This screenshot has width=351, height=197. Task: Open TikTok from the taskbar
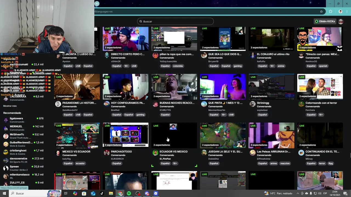[102, 193]
